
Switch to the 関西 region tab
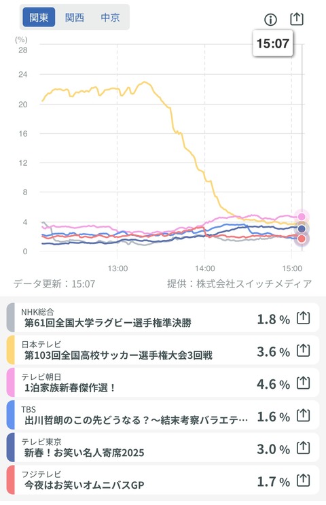point(74,17)
